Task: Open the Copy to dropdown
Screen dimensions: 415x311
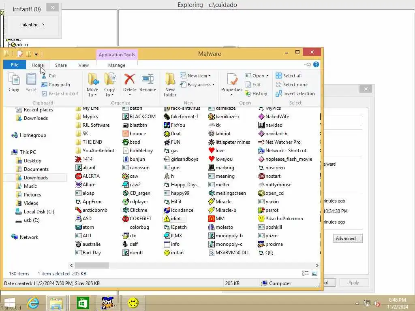Action: tap(109, 92)
